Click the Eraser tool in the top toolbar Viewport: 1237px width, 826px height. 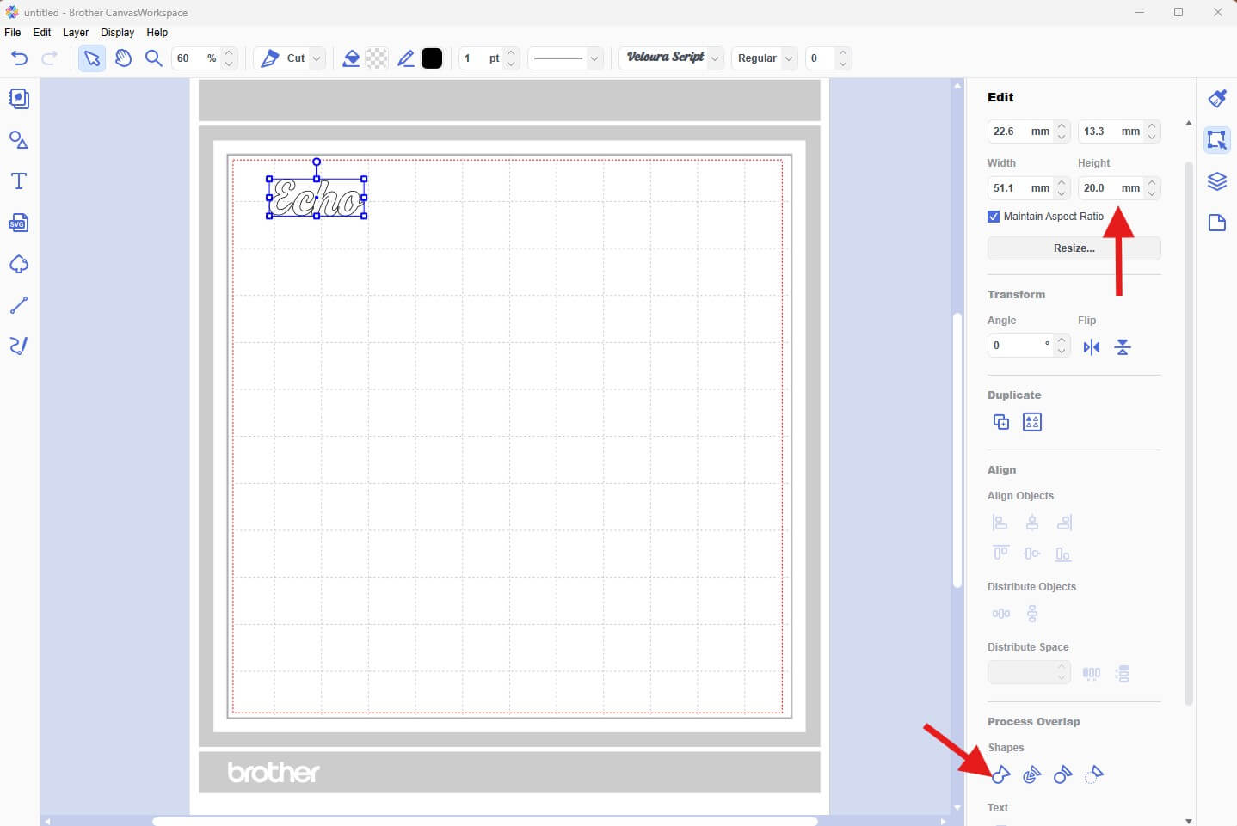(x=351, y=58)
